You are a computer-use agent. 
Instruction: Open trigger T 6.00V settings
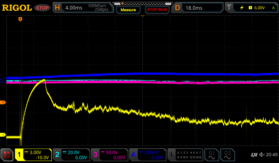[251, 8]
